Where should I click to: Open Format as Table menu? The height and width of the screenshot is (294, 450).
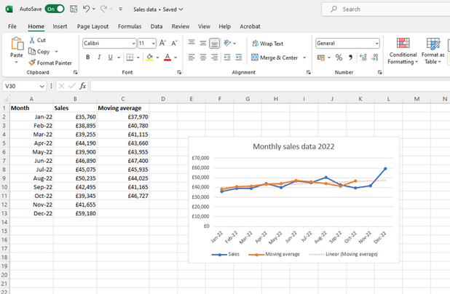pos(433,51)
